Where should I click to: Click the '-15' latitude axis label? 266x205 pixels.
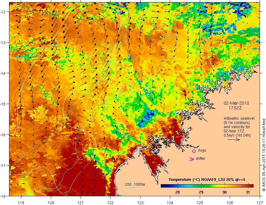coord(3,104)
